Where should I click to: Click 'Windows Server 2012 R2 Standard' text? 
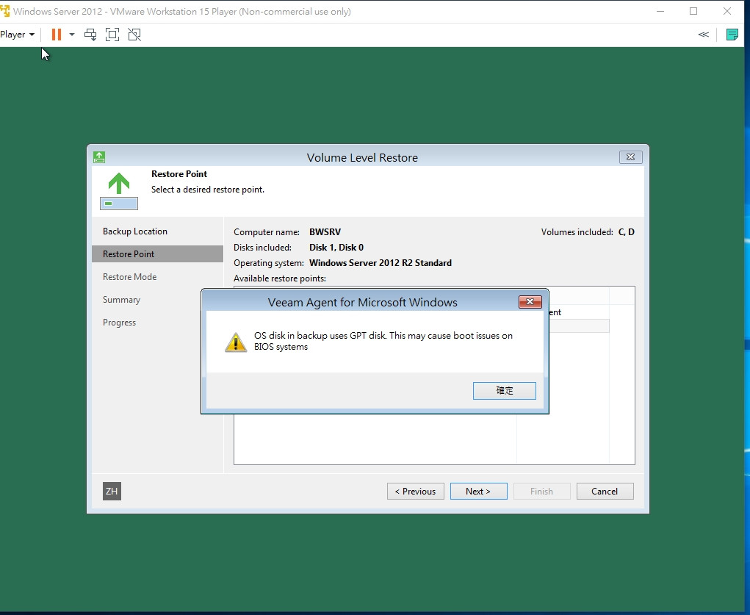381,263
